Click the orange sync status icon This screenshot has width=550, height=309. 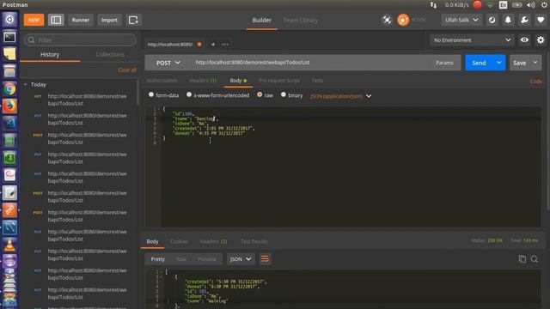(403, 20)
